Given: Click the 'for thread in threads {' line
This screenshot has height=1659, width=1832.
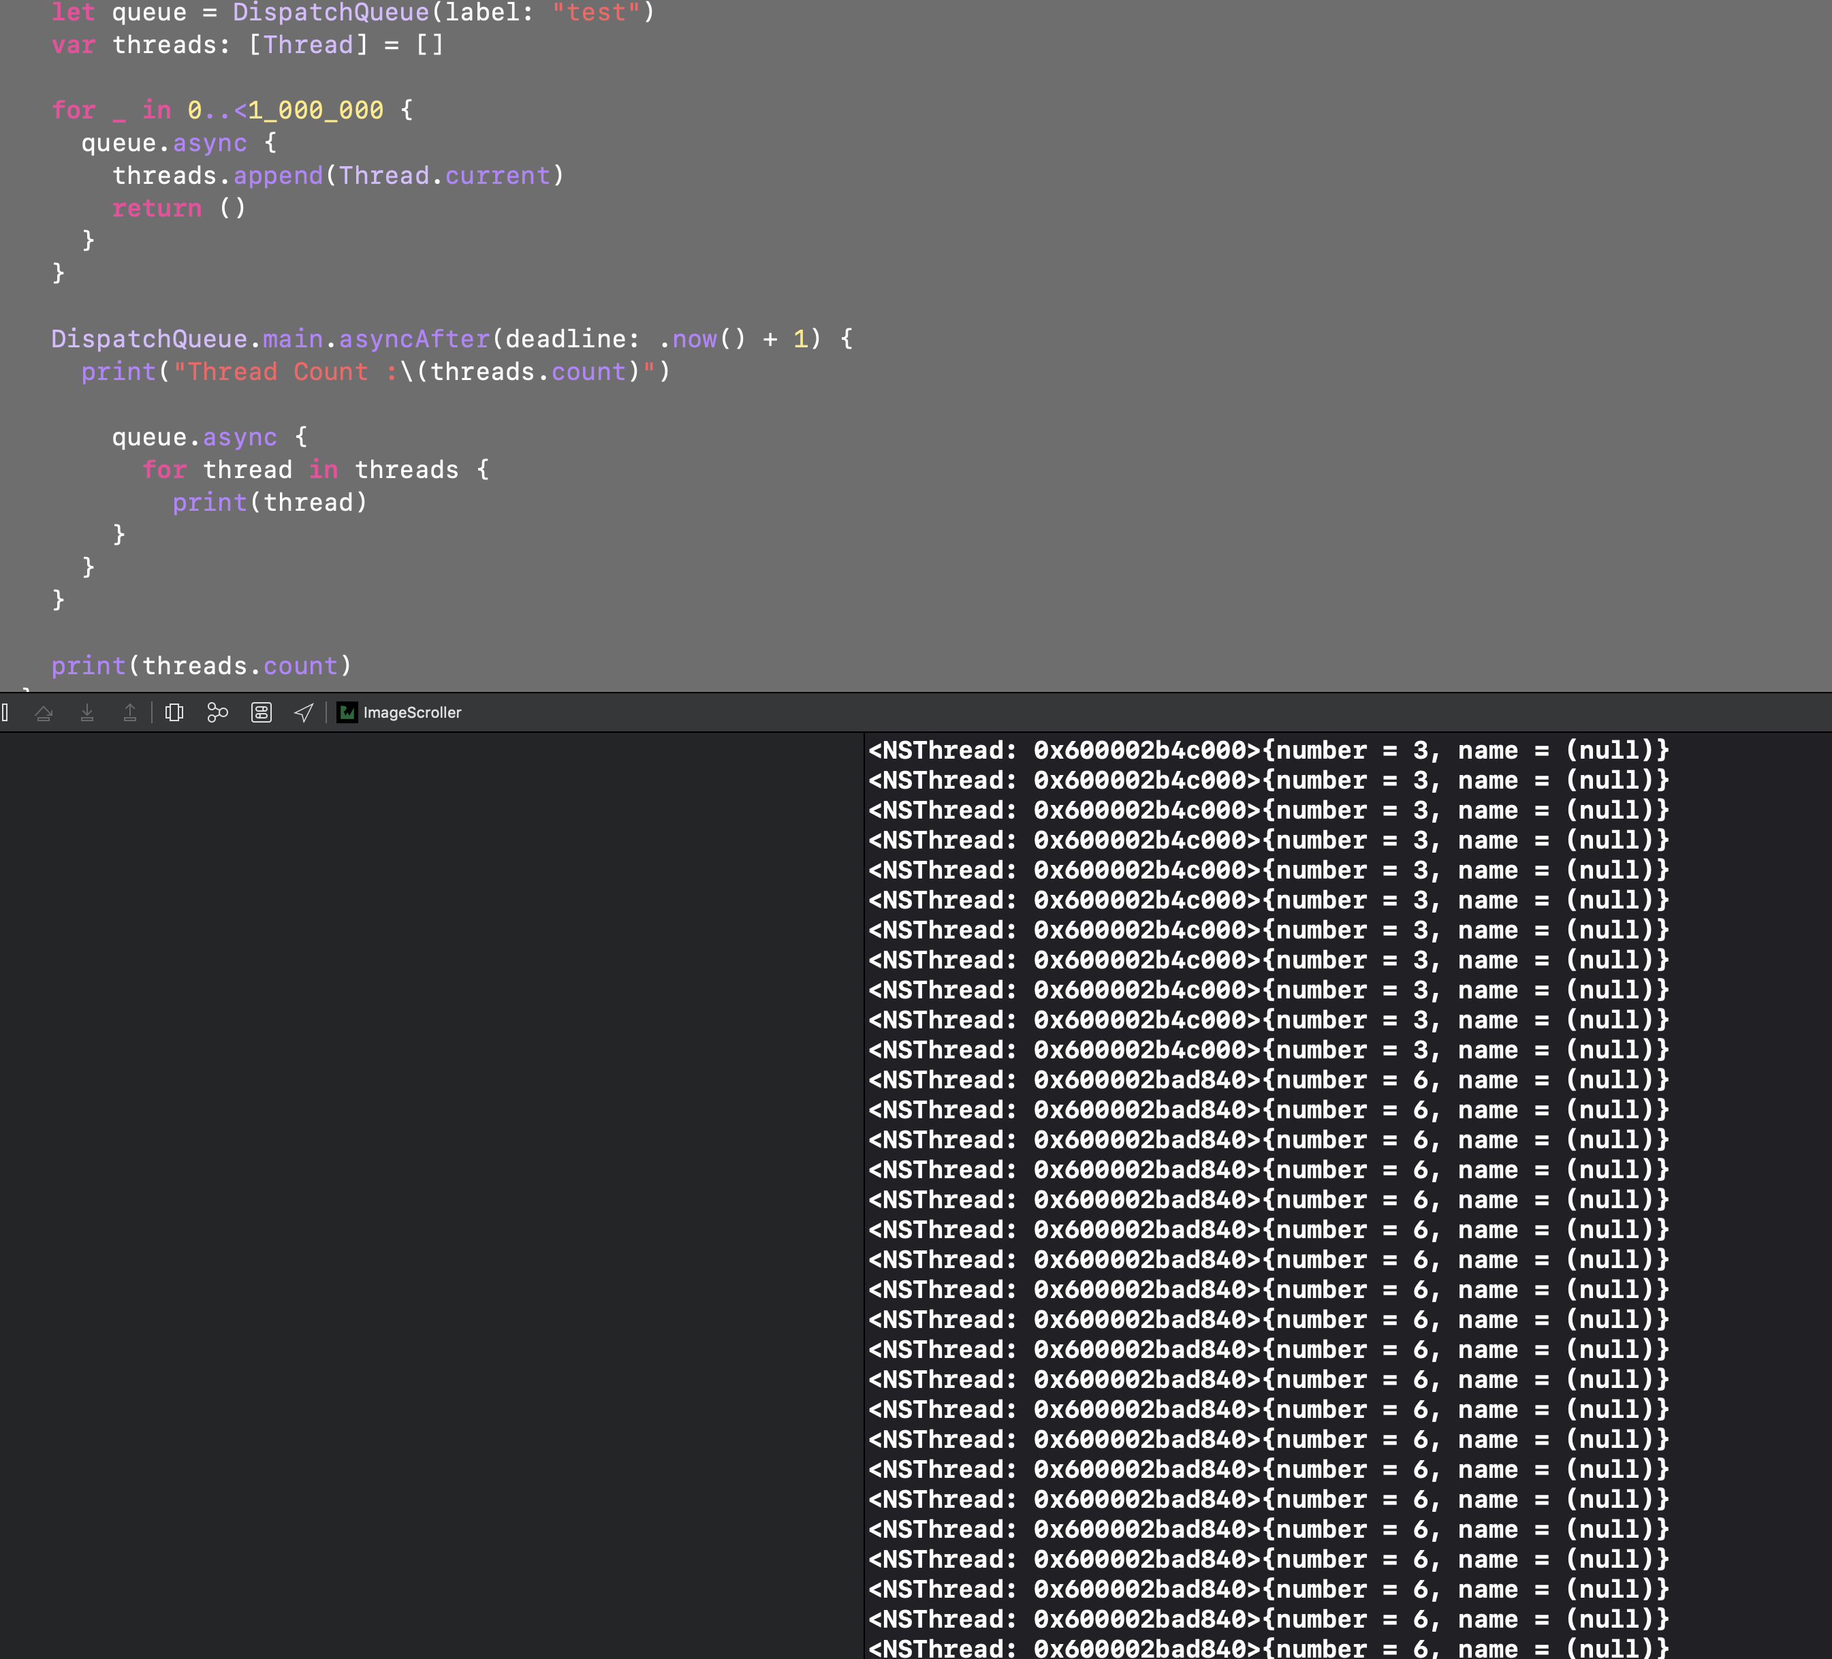Looking at the screenshot, I should point(316,470).
